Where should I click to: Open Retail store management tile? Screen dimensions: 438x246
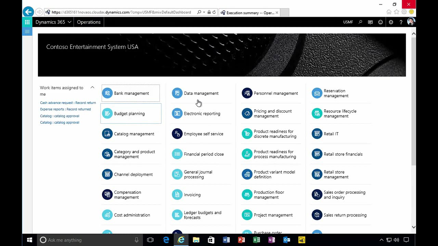[341, 174]
